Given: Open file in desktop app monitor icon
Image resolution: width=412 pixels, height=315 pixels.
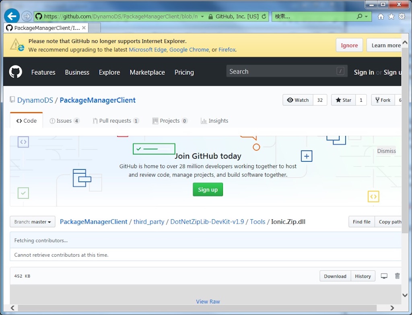Looking at the screenshot, I should [384, 276].
